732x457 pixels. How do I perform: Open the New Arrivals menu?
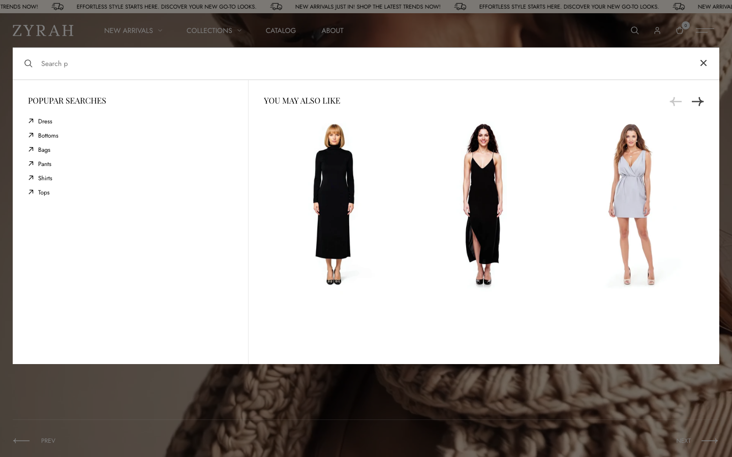coord(129,30)
